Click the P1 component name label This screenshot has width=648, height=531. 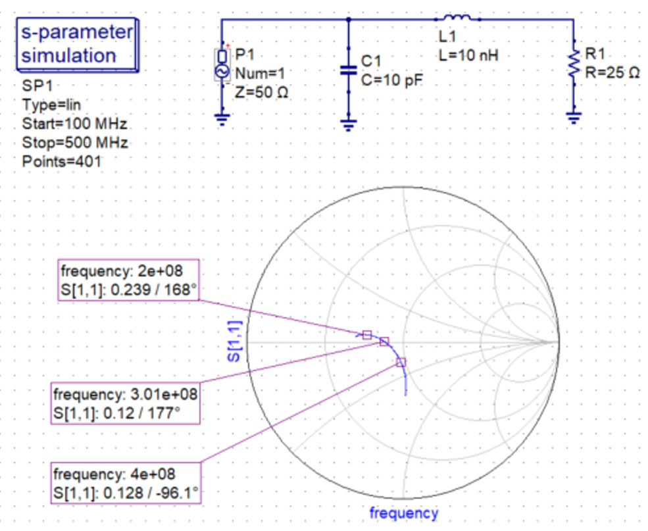click(x=245, y=55)
